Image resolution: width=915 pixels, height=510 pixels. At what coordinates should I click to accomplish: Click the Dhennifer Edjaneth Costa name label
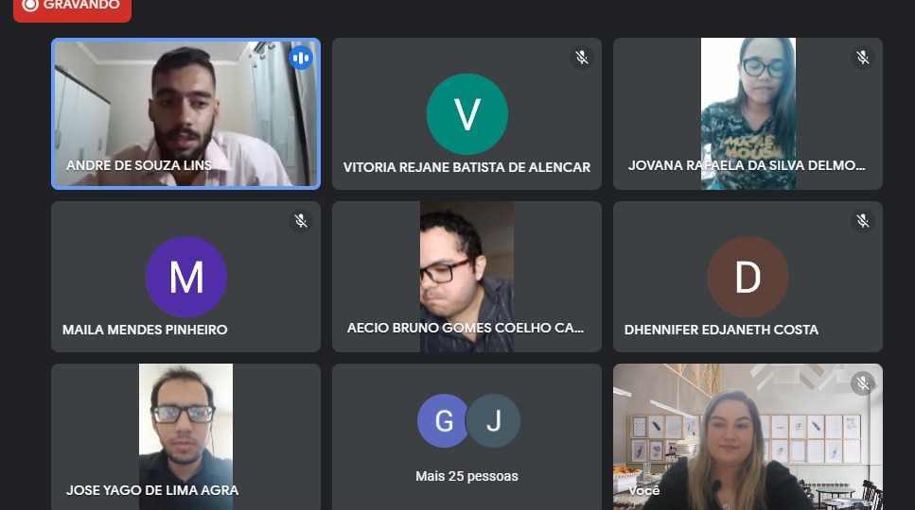(721, 330)
